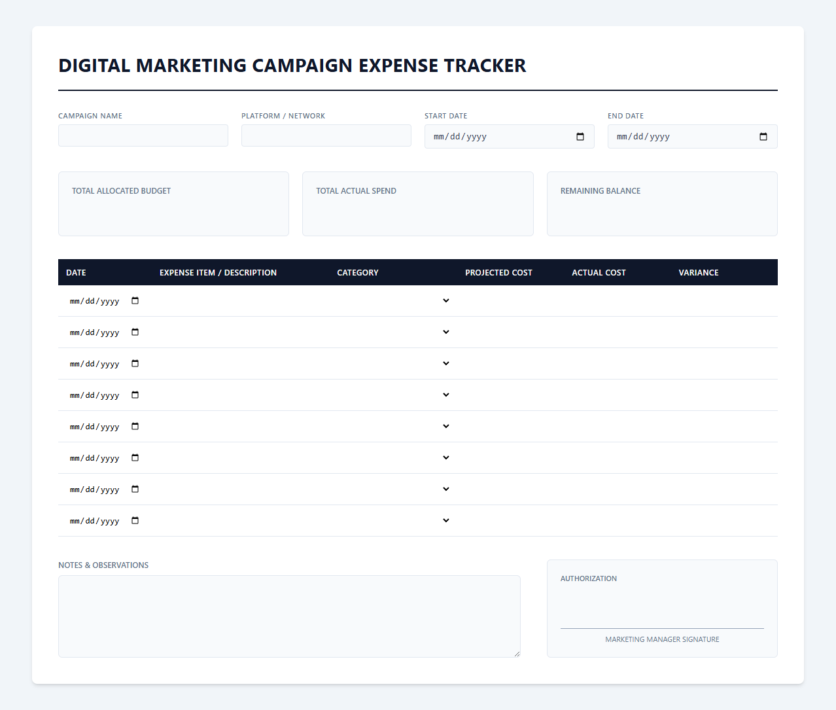Click the ACTUAL COST column header
This screenshot has width=836, height=710.
[599, 273]
